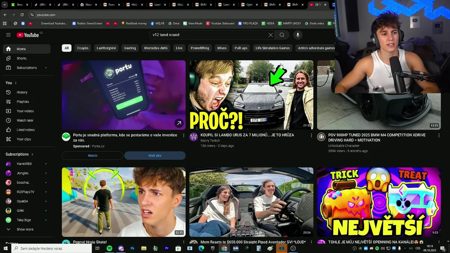The width and height of the screenshot is (450, 253).
Task: Click the magnifier search button
Action: (282, 35)
